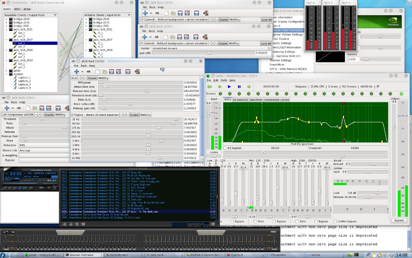
Task: Toggle Enable for Calf Compressor plugin
Action: point(49,114)
